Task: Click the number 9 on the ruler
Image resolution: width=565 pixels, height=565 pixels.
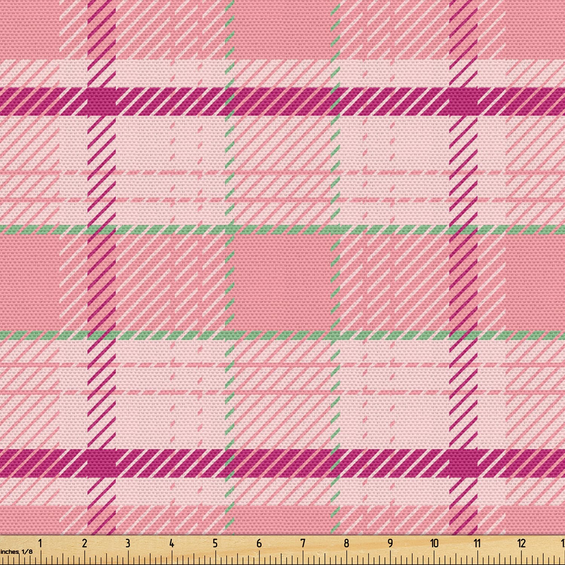Action: pyautogui.click(x=390, y=543)
